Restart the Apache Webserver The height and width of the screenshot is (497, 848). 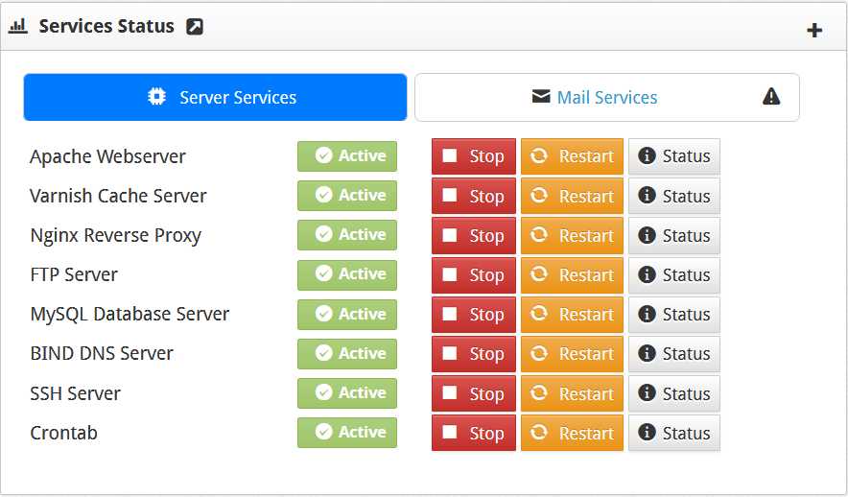572,156
